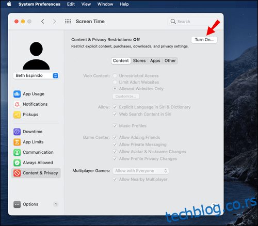258x226 pixels.
Task: Open Communication icon in sidebar
Action: (17, 152)
